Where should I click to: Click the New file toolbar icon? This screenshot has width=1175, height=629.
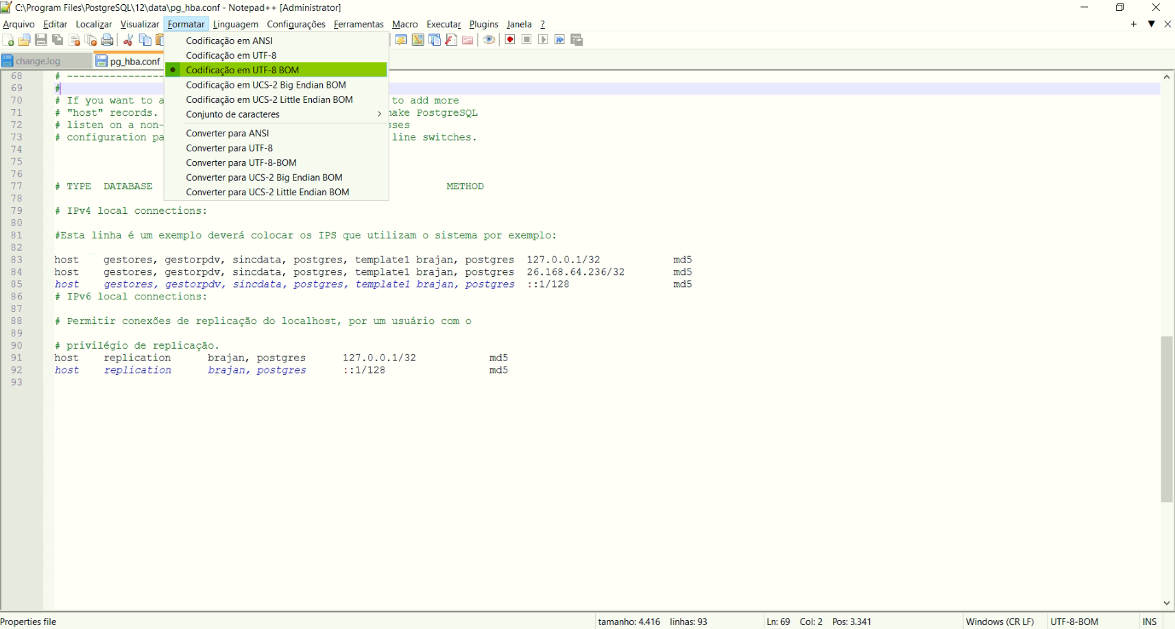tap(8, 40)
